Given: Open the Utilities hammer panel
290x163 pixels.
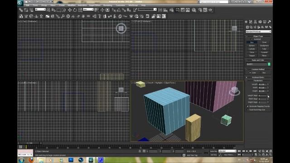Looking at the screenshot, I should (269, 22).
